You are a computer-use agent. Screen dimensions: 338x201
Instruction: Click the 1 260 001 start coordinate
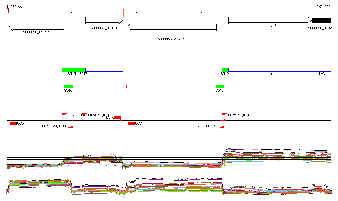(15, 7)
